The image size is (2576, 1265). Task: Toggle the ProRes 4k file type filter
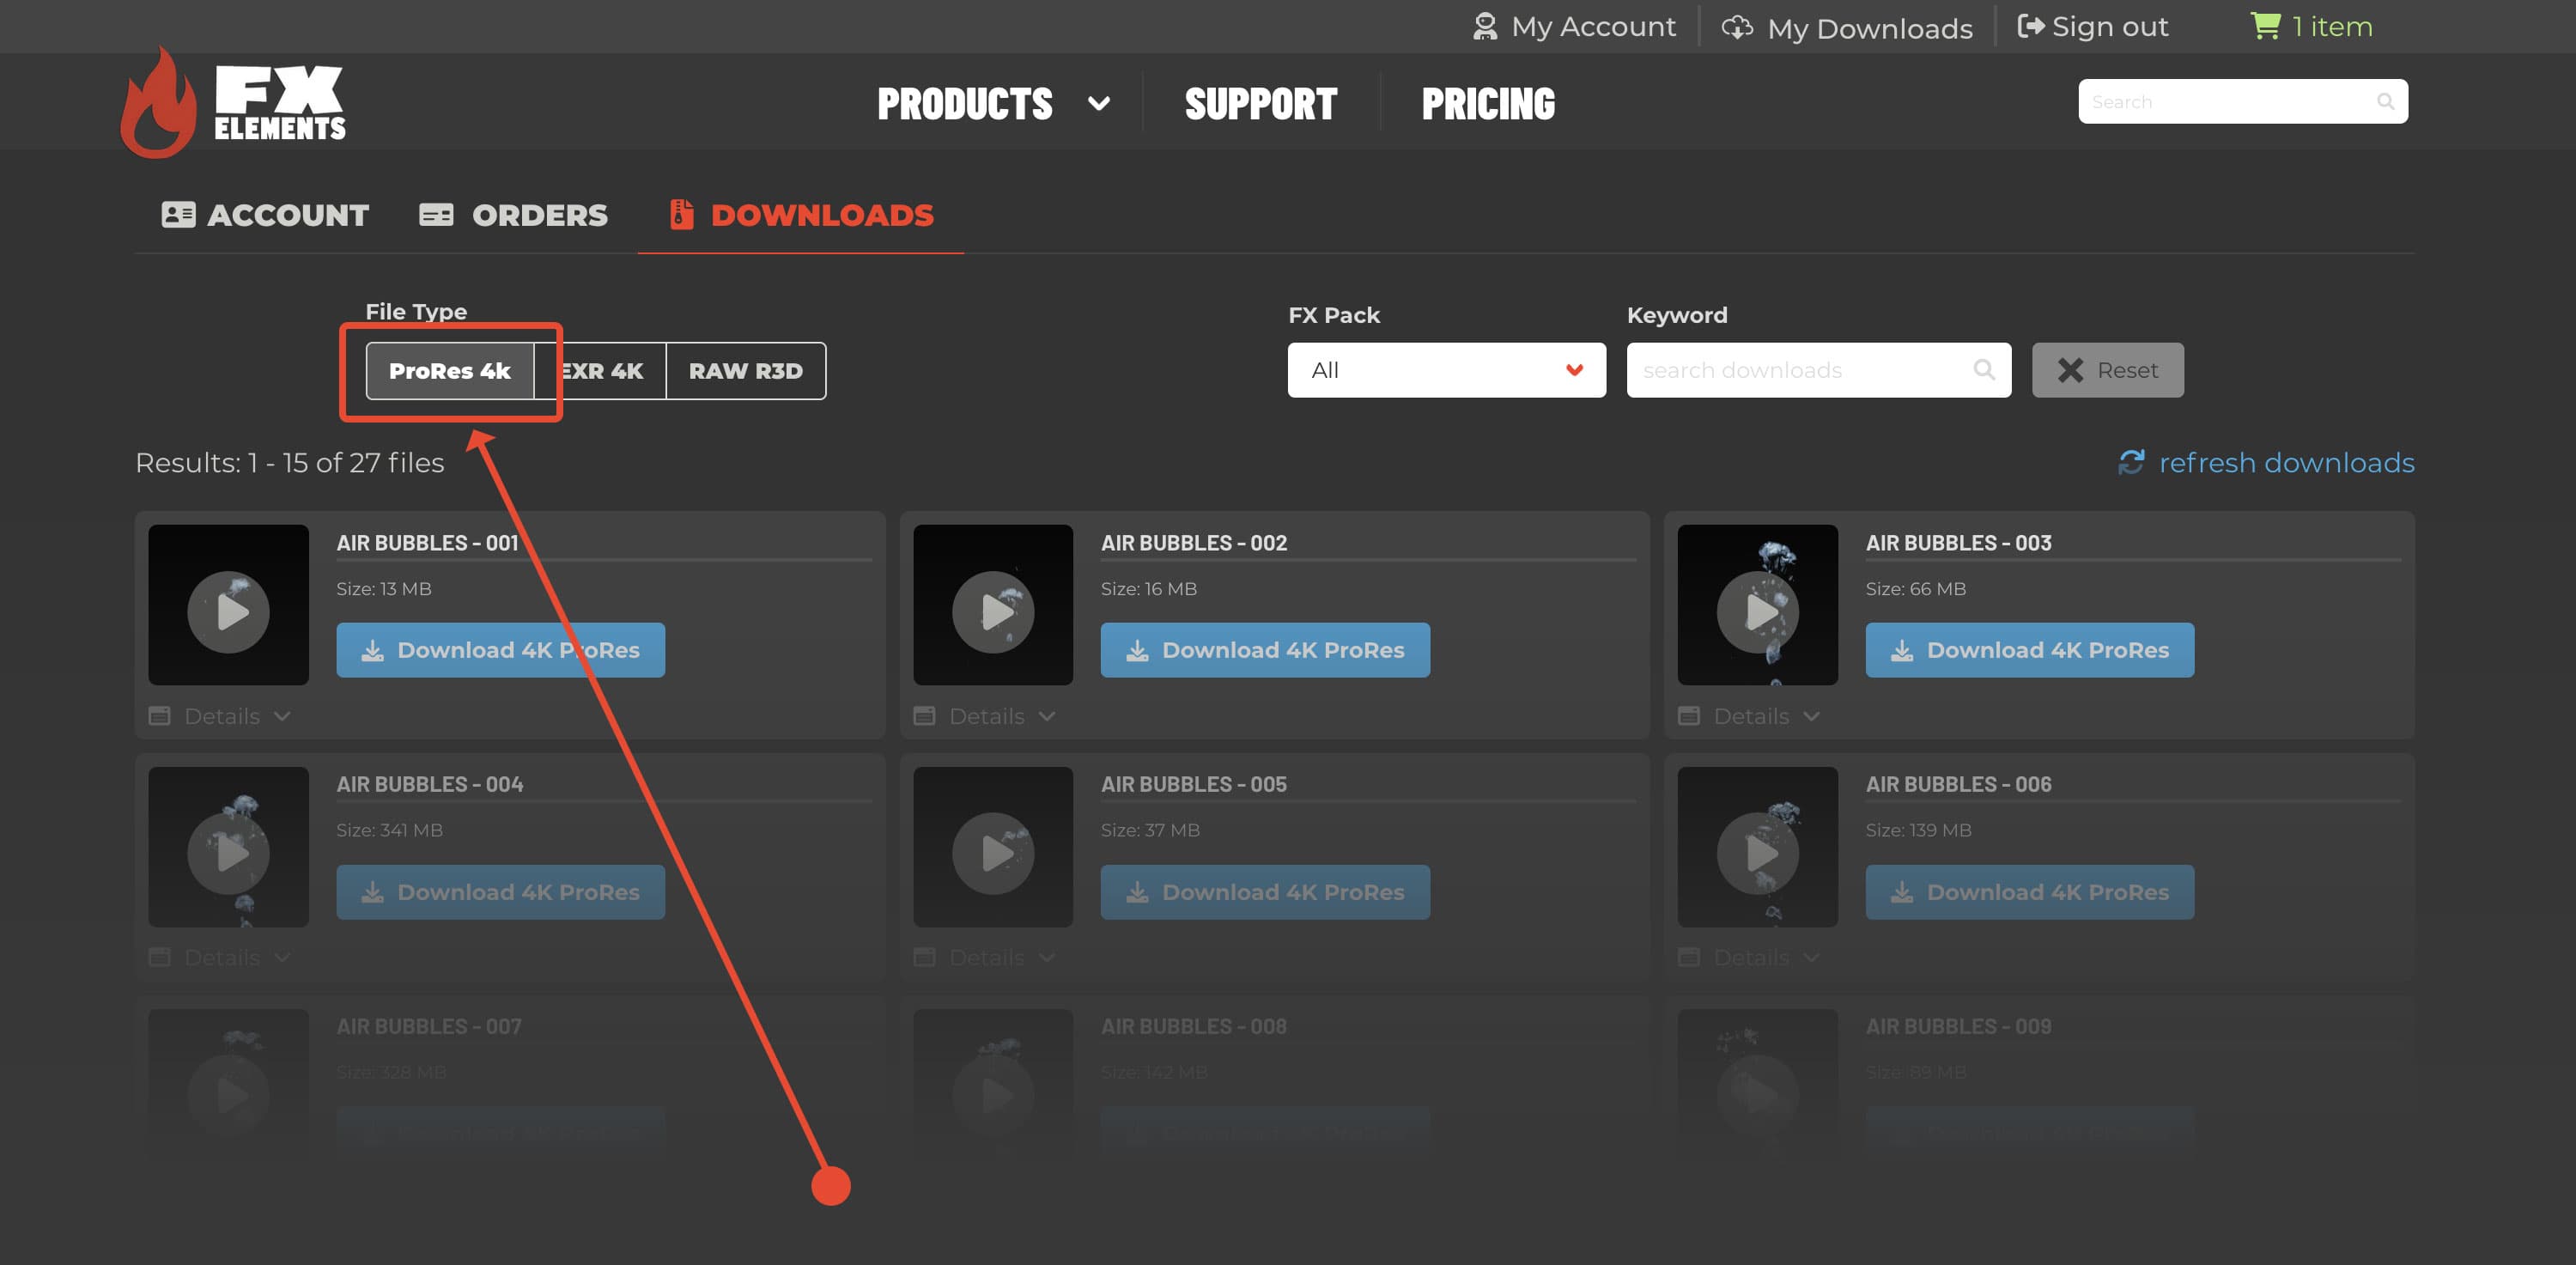pyautogui.click(x=449, y=370)
